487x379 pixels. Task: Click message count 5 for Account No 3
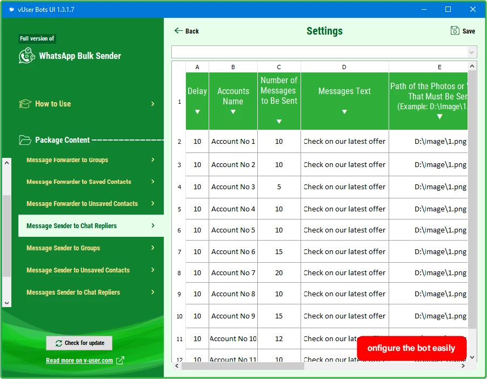point(279,187)
